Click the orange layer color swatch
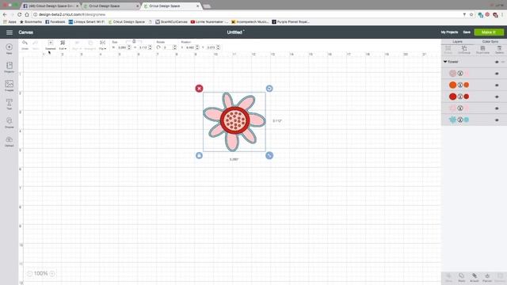The image size is (507, 285). [x=467, y=85]
